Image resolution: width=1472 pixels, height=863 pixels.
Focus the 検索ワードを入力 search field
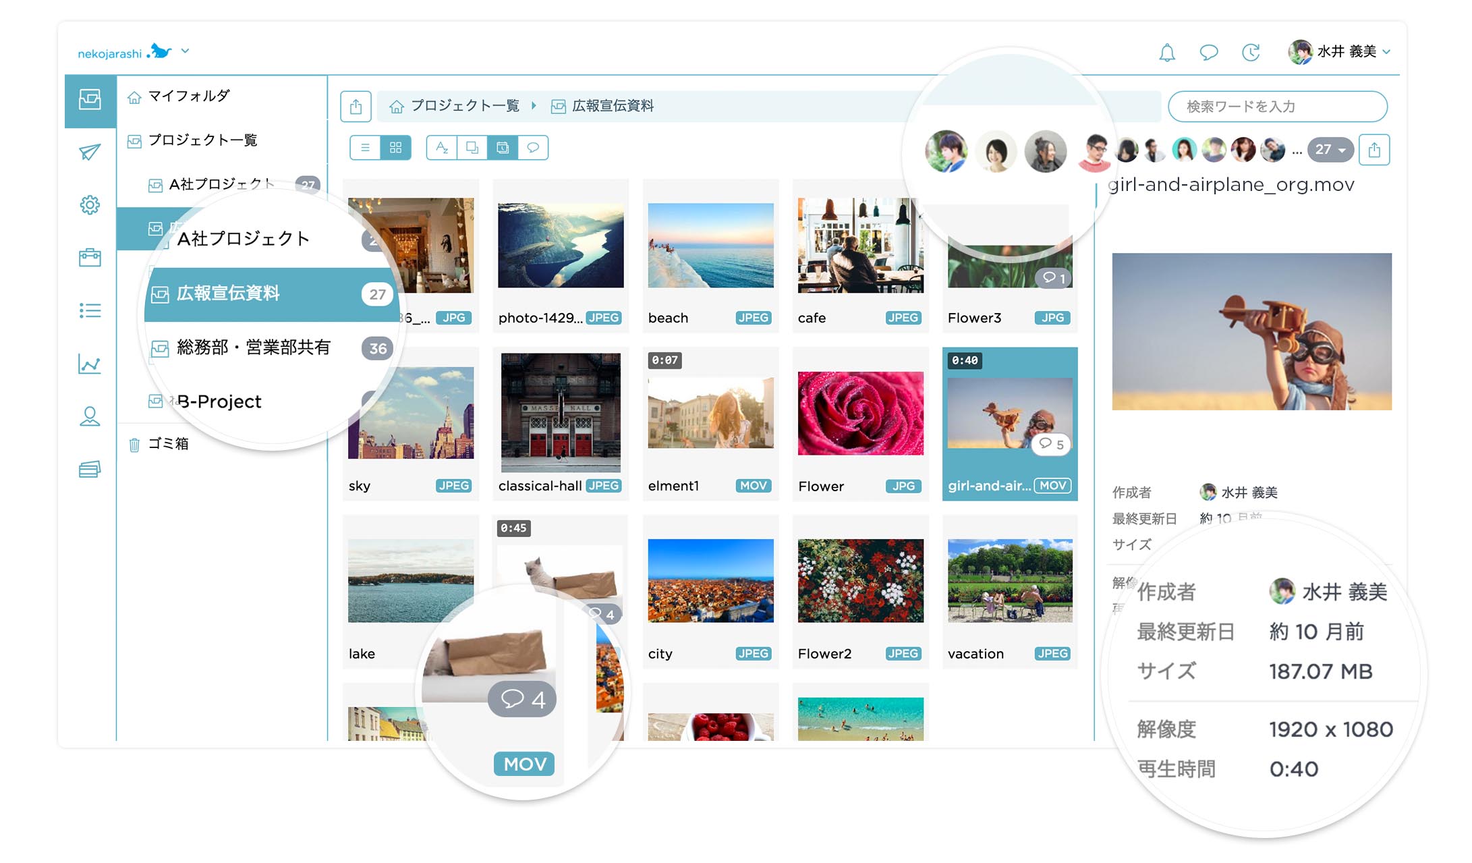click(1277, 107)
